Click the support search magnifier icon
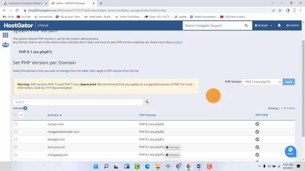The height and width of the screenshot is (171, 305). 246,26
